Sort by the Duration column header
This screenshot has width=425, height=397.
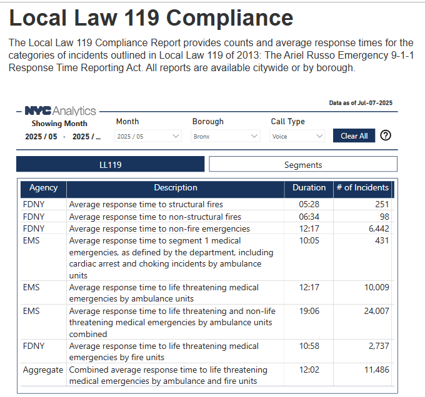point(309,188)
